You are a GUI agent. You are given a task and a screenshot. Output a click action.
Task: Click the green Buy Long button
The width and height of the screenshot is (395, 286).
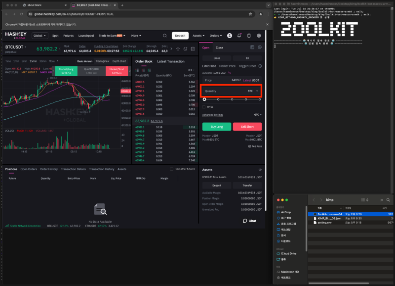coord(217,127)
